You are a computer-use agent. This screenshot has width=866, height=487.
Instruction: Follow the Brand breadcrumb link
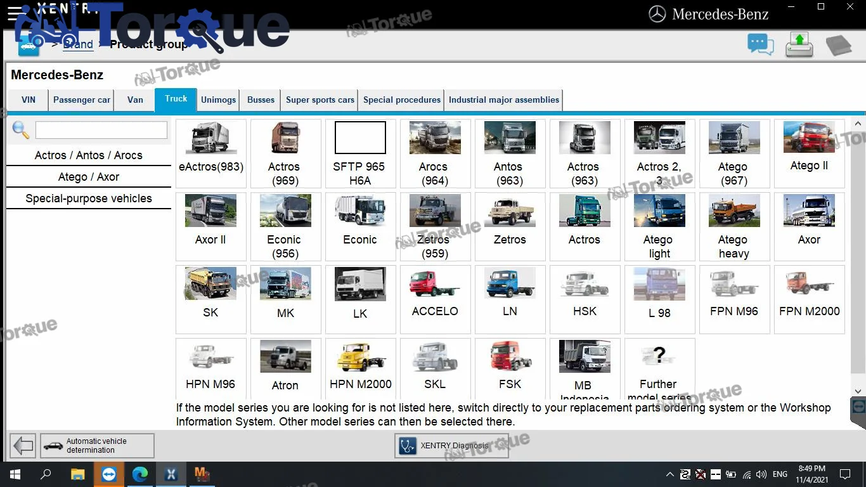tap(78, 44)
